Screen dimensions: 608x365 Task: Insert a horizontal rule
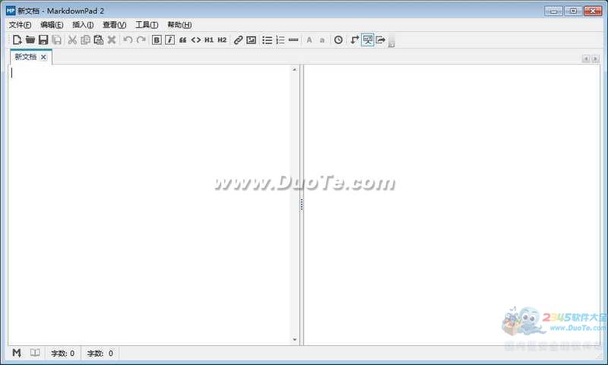tap(293, 40)
